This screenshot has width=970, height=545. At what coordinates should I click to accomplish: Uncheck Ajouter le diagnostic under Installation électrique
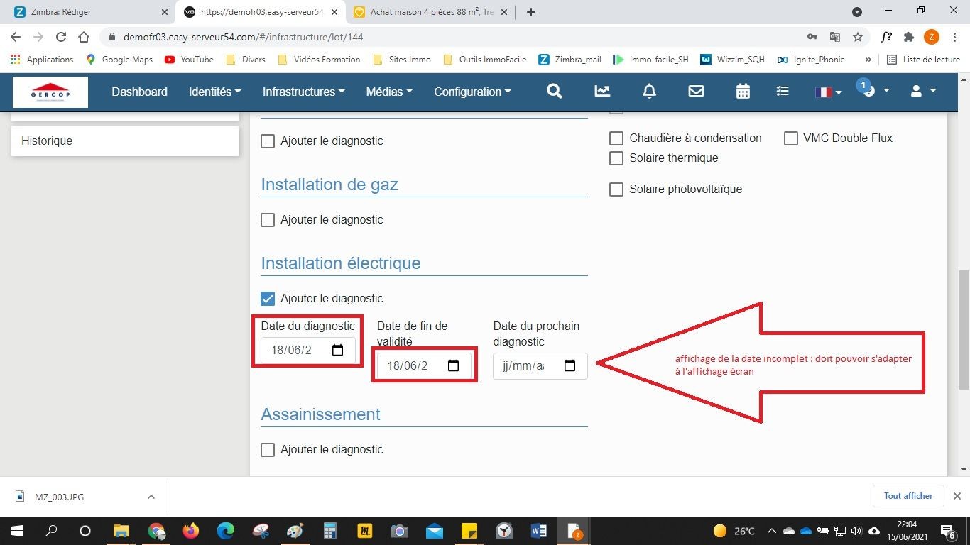[x=268, y=299]
